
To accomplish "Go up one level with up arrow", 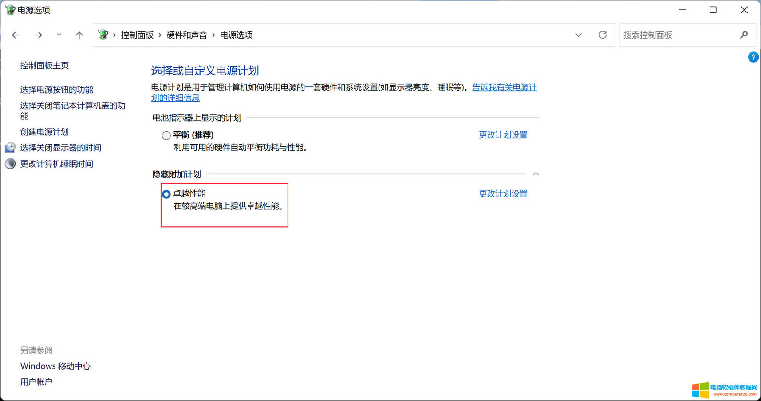I will click(x=79, y=35).
